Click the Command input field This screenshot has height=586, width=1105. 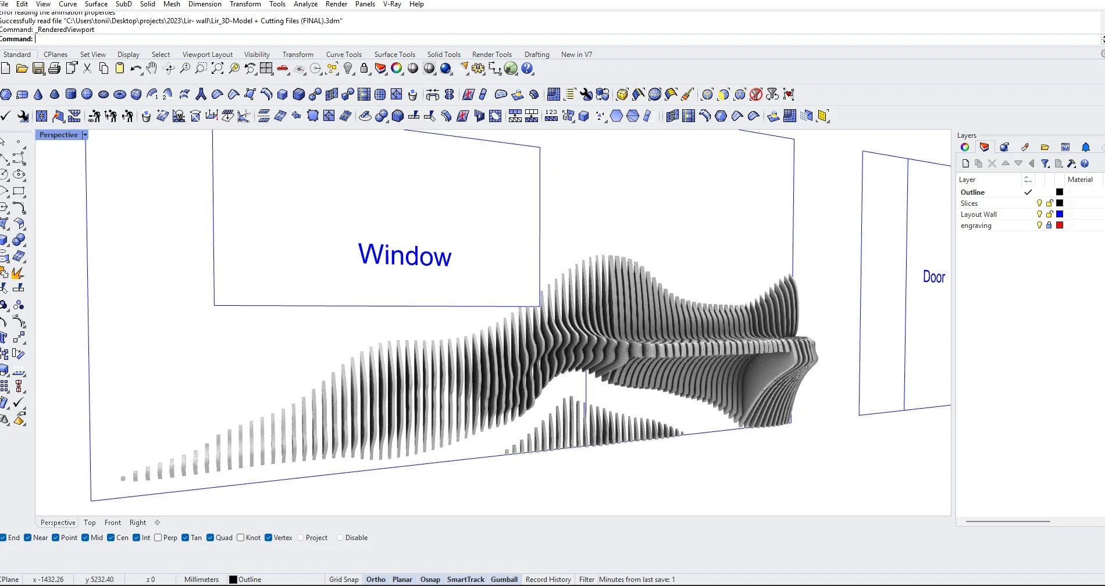point(568,39)
